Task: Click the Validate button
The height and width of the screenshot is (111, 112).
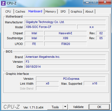Action: (79, 107)
